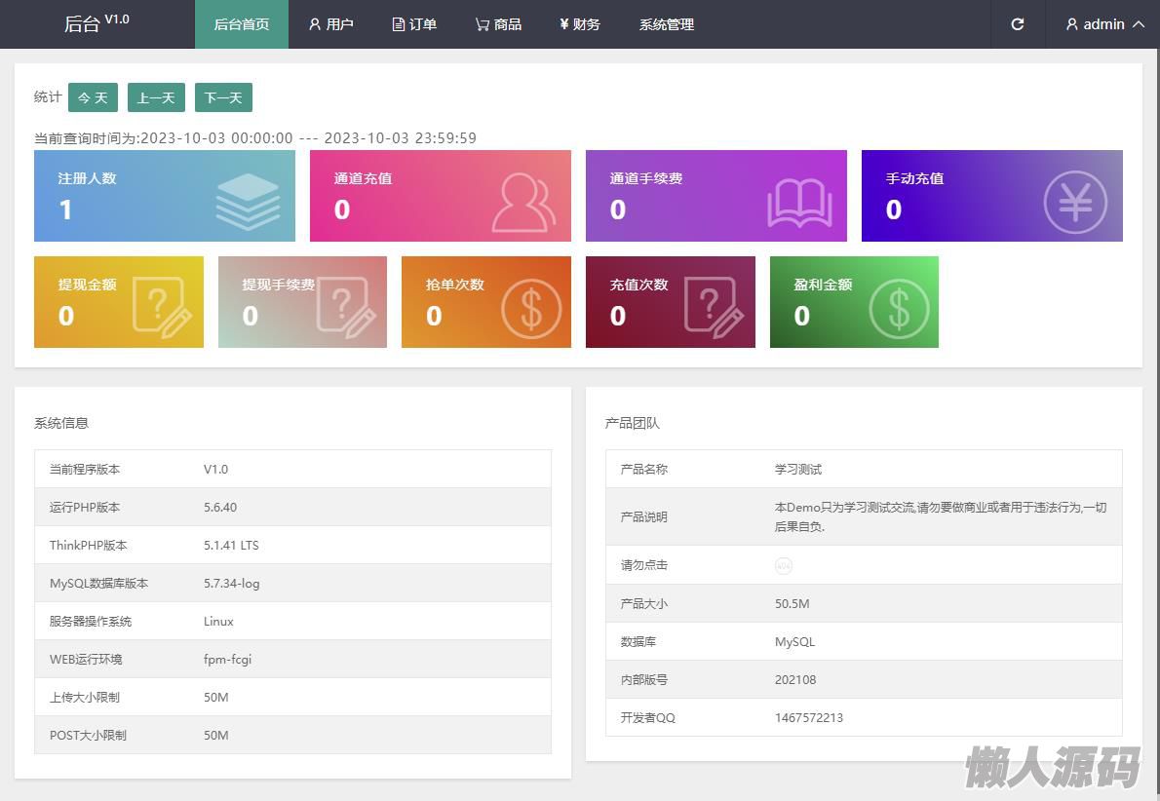
Task: Click the yen circle icon on 手动充值 card
Action: 1075,202
